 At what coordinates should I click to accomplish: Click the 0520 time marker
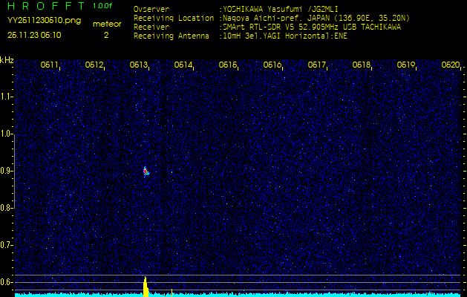(450, 65)
